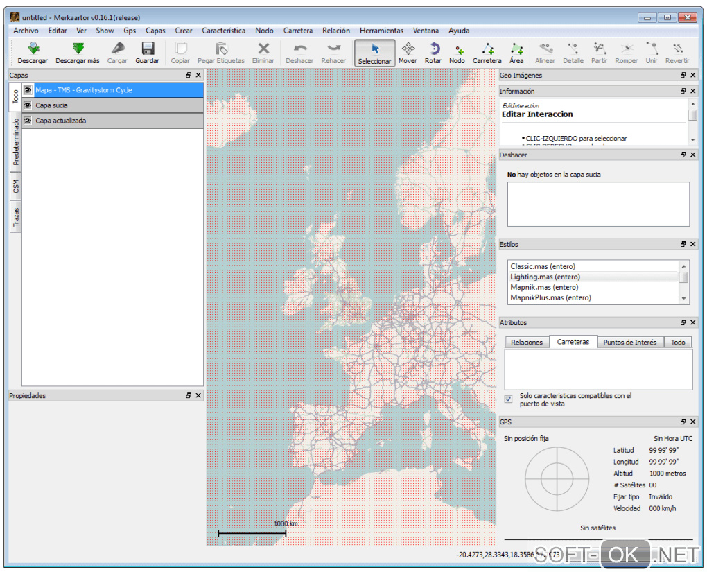Click the Guardar save icon
This screenshot has height=572, width=707.
(147, 49)
